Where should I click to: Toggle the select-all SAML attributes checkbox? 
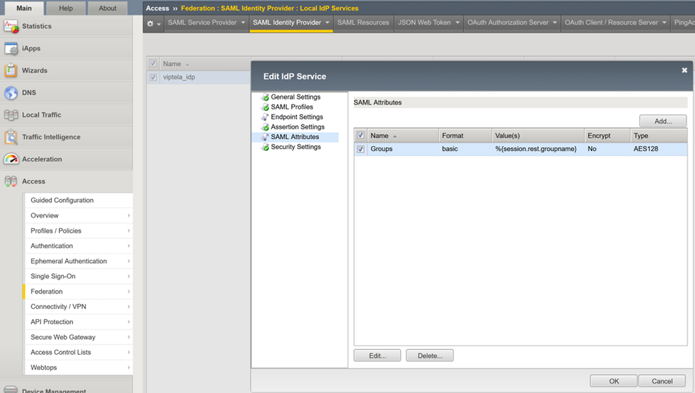(x=360, y=136)
